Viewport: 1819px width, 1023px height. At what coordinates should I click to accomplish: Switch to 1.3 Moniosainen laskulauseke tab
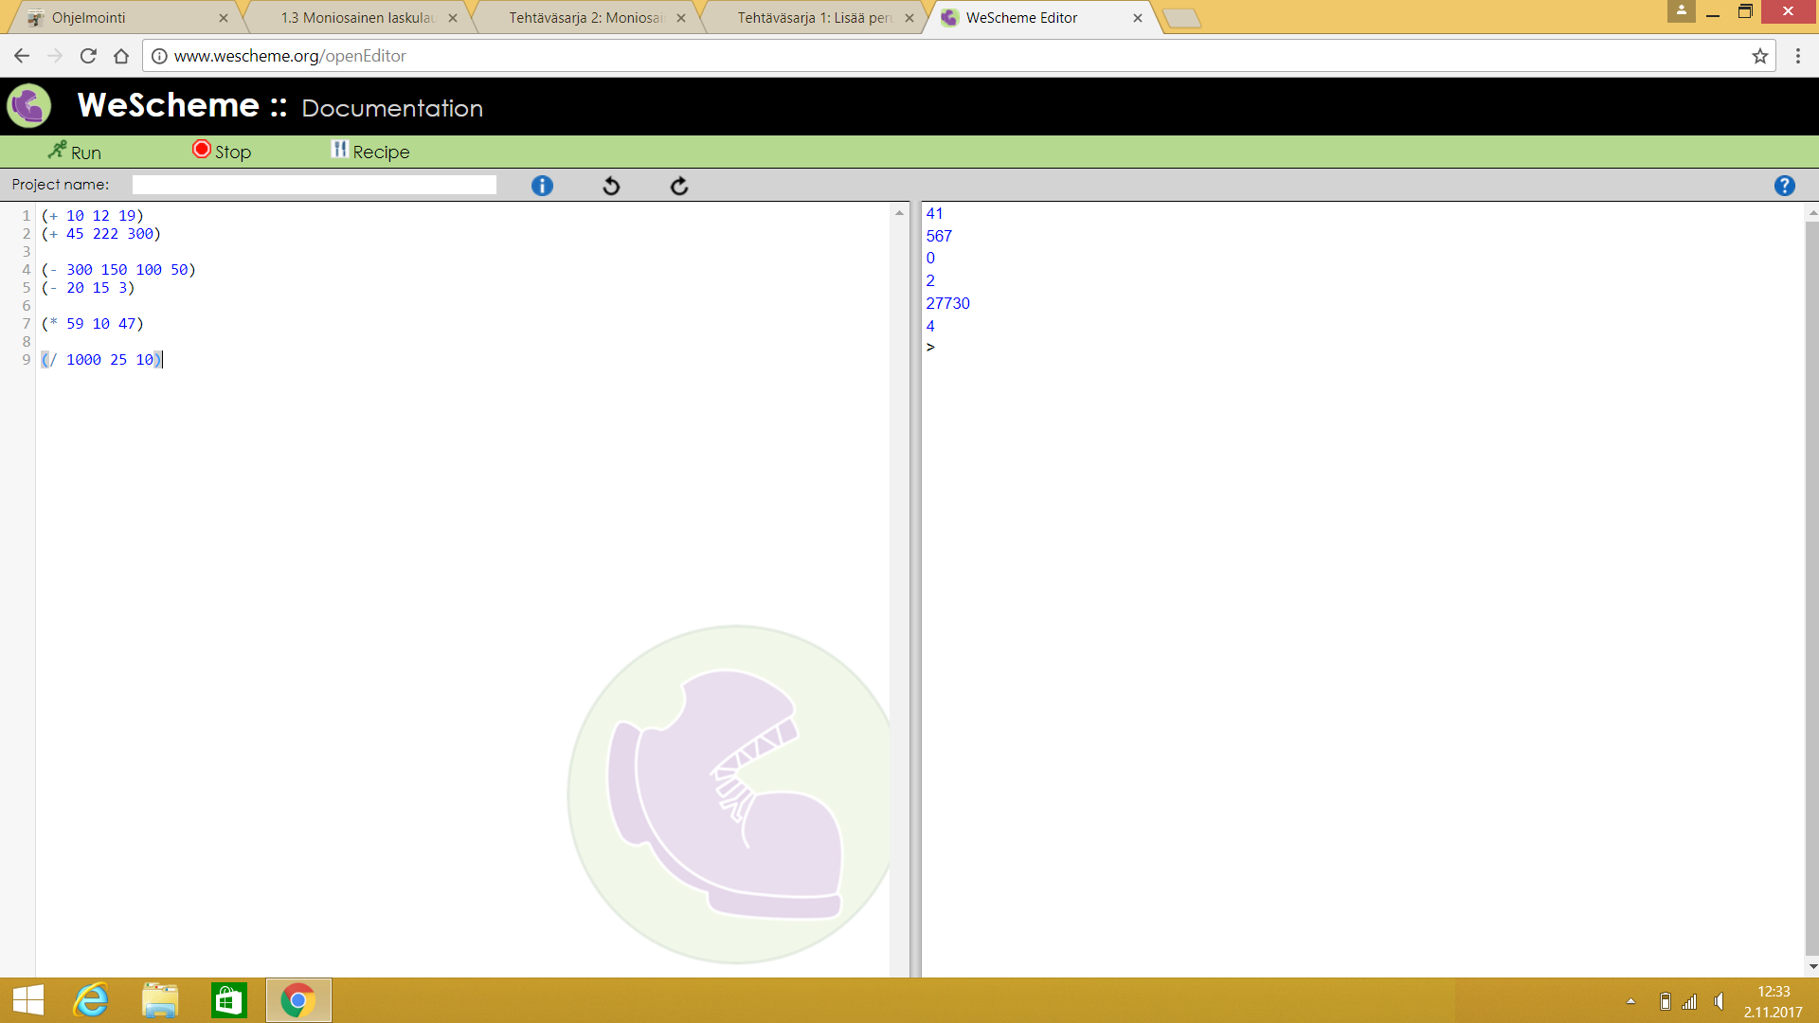pos(356,18)
